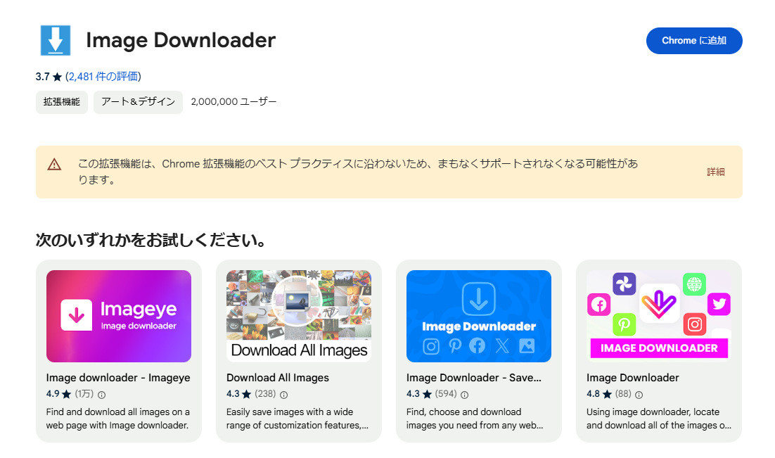Click the 次のいずれかをお試しください。 heading
Viewport: 775px width, 458px height.
tap(150, 241)
